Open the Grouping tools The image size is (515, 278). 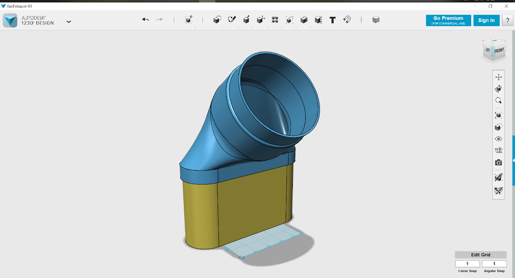[289, 20]
